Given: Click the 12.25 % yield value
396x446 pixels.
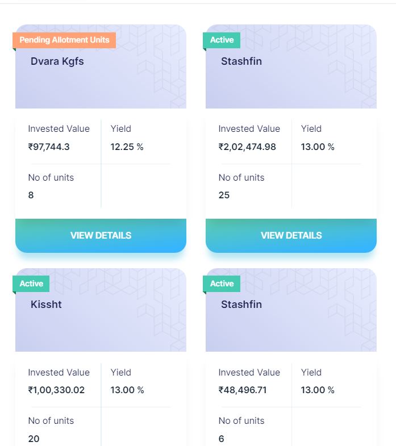Looking at the screenshot, I should pyautogui.click(x=127, y=147).
